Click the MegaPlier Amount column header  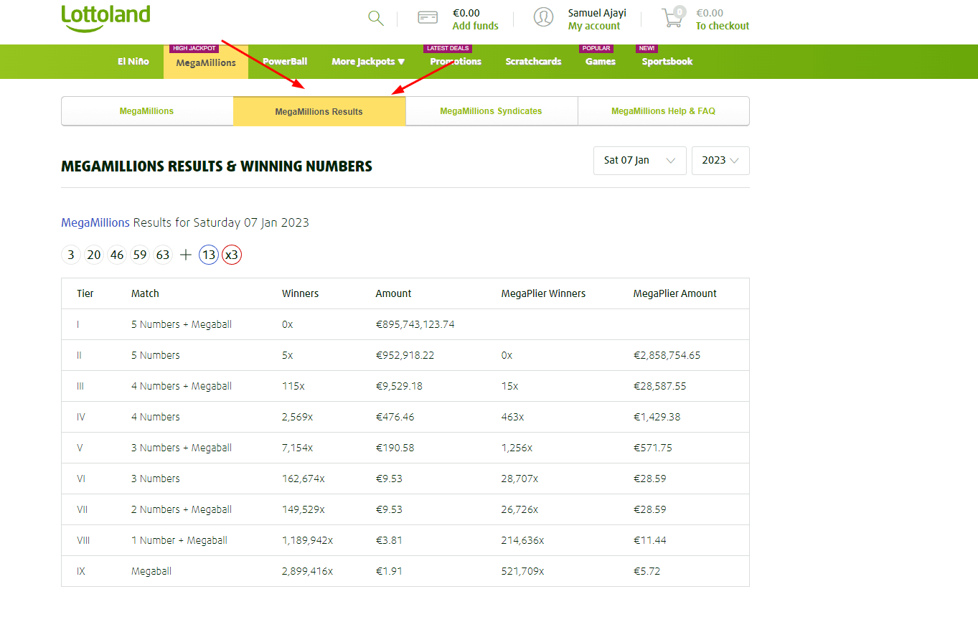tap(675, 293)
